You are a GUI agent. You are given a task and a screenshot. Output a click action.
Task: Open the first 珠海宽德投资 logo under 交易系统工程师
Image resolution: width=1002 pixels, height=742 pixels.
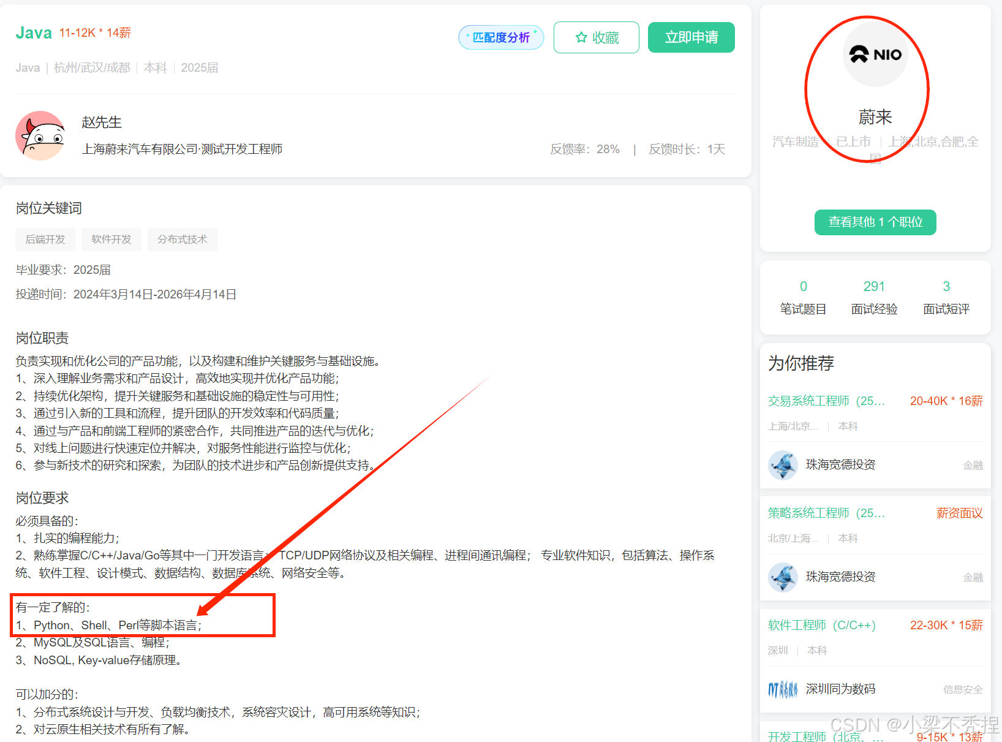tap(783, 465)
